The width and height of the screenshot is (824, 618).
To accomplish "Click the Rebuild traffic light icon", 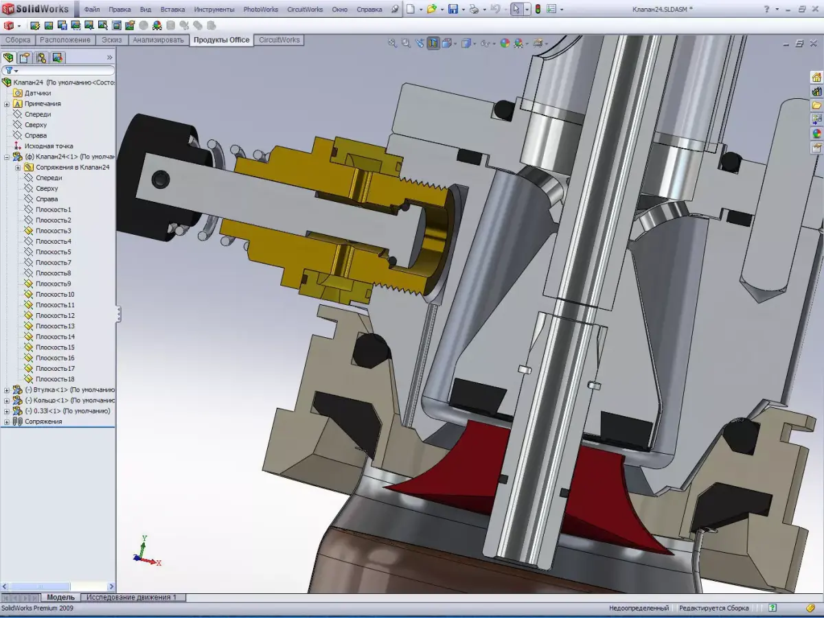I will point(538,9).
